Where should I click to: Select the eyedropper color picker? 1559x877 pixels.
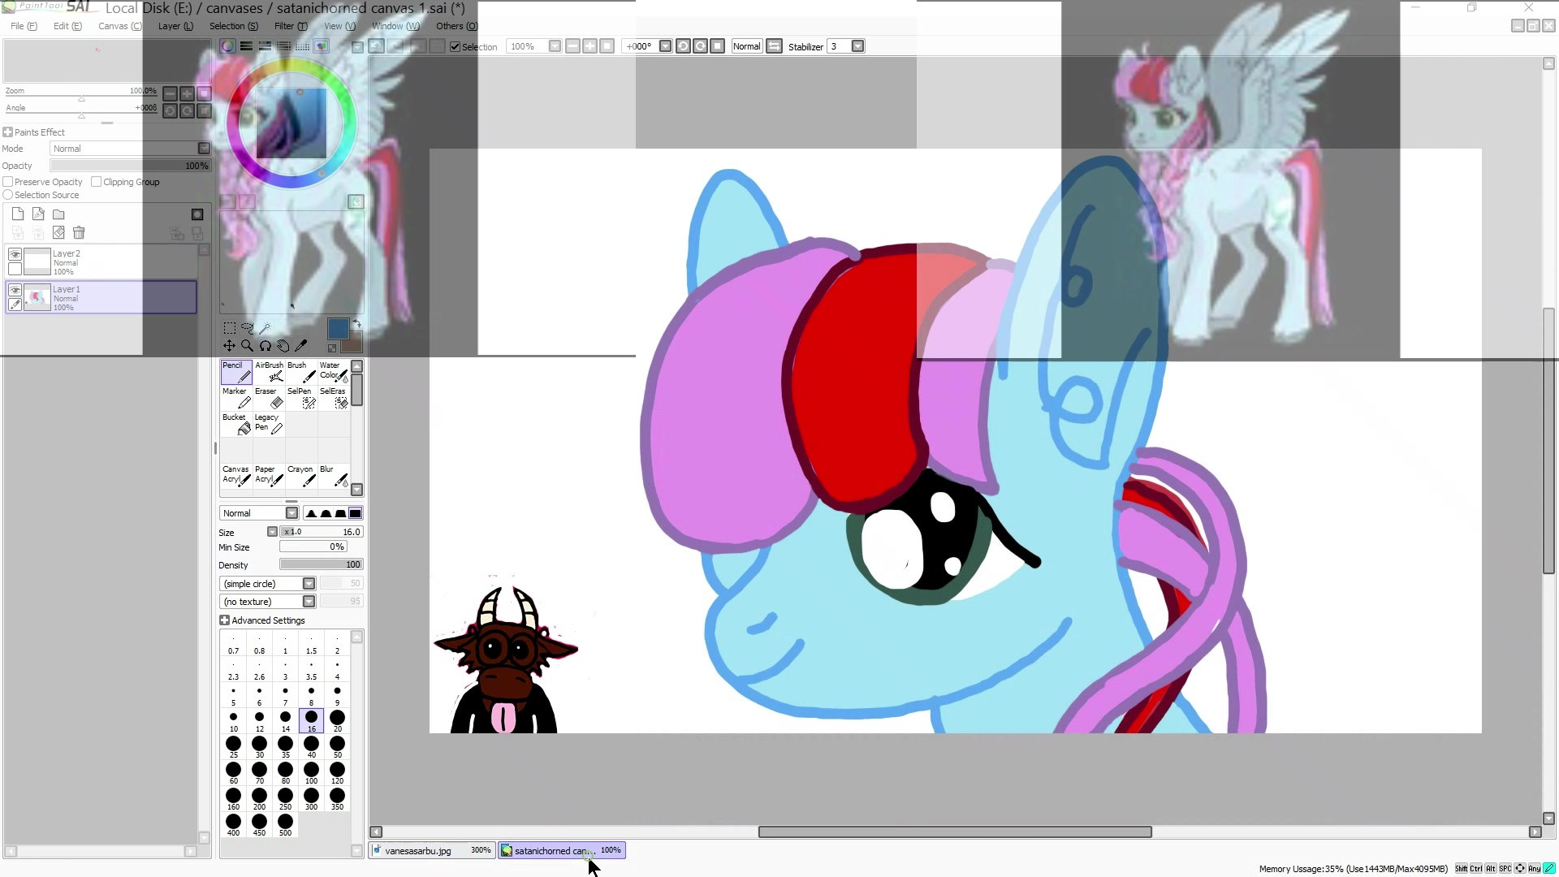(300, 346)
